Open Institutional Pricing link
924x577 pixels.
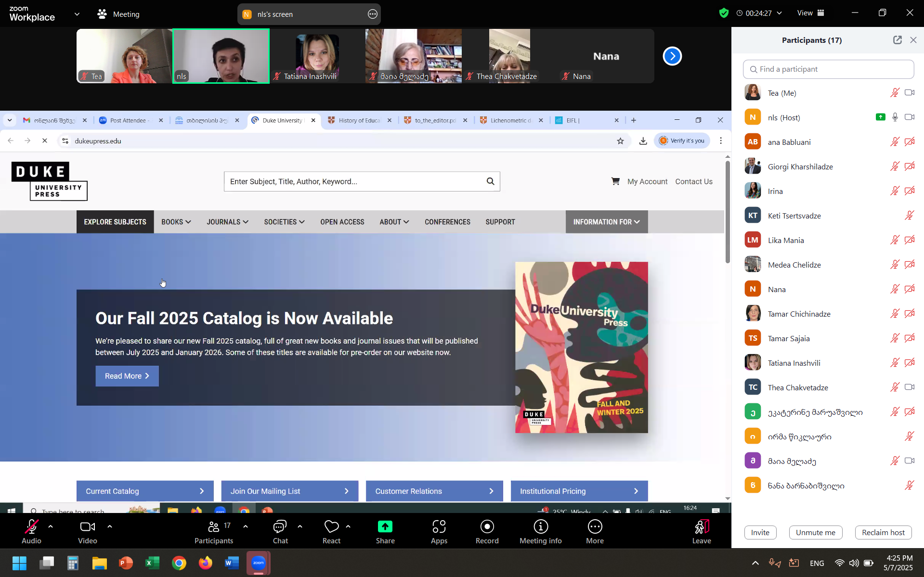[579, 491]
